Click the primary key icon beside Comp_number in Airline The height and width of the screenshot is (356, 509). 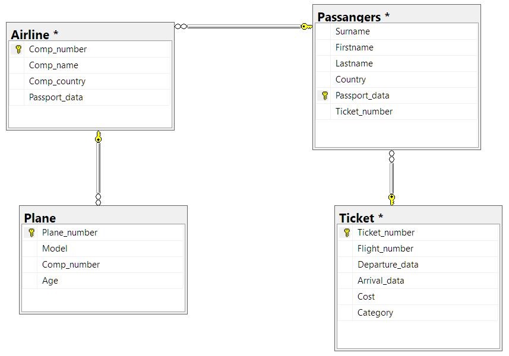(18, 49)
